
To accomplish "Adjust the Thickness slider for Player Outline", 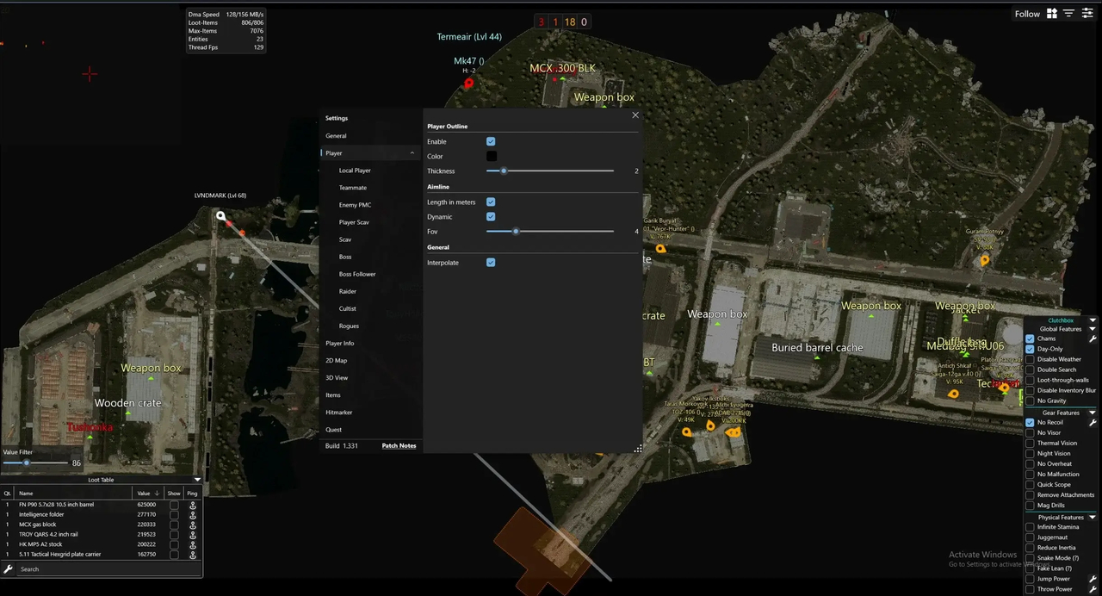I will (x=504, y=171).
